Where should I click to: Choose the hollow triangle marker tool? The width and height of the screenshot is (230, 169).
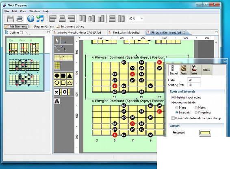(69, 83)
